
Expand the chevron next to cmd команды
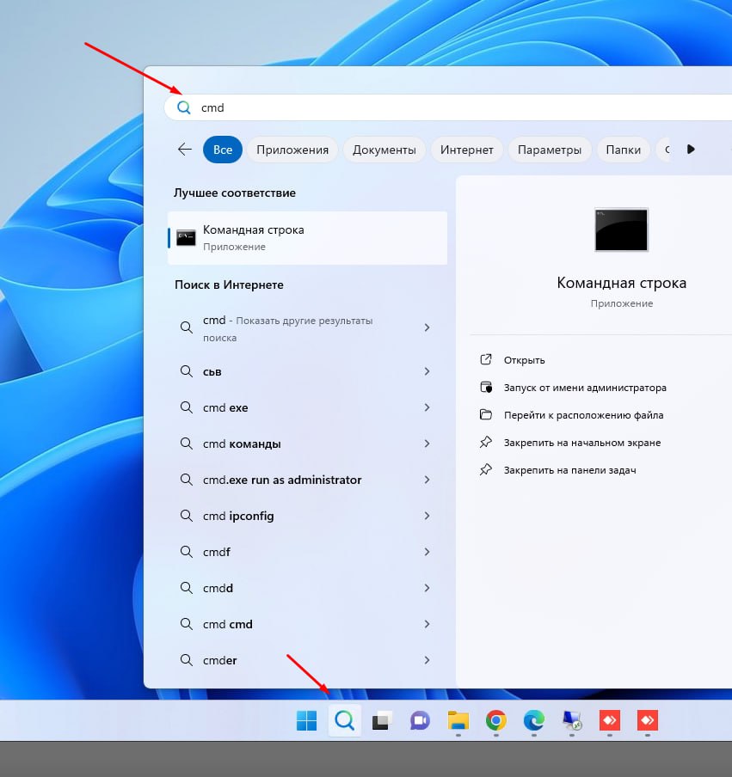427,444
